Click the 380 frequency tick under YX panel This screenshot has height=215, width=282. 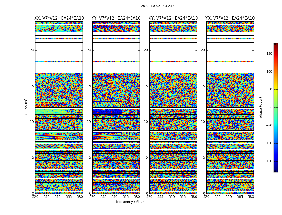coord(251,197)
